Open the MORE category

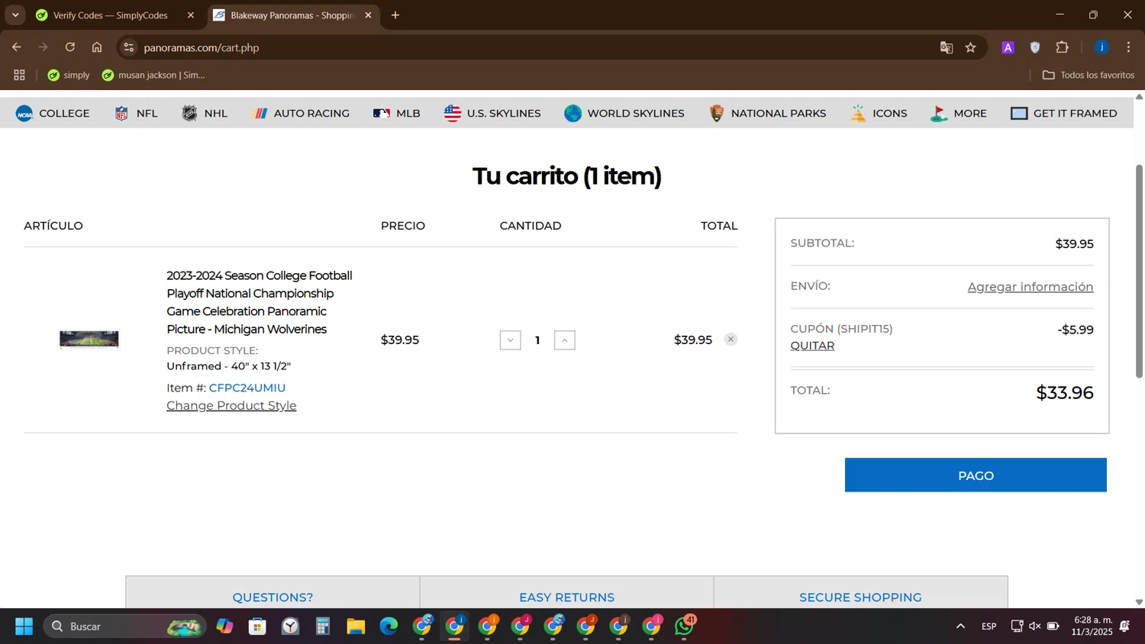[959, 114]
